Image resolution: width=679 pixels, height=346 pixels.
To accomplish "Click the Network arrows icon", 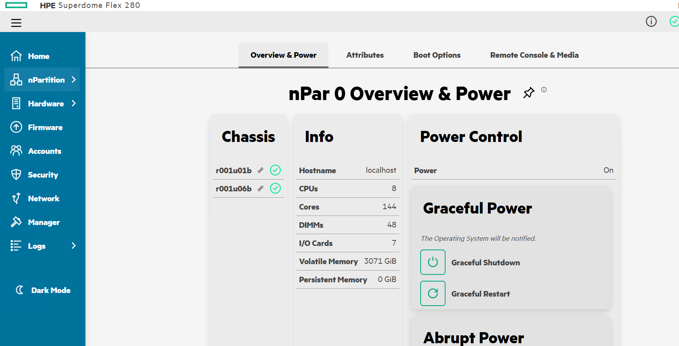I will pos(16,198).
